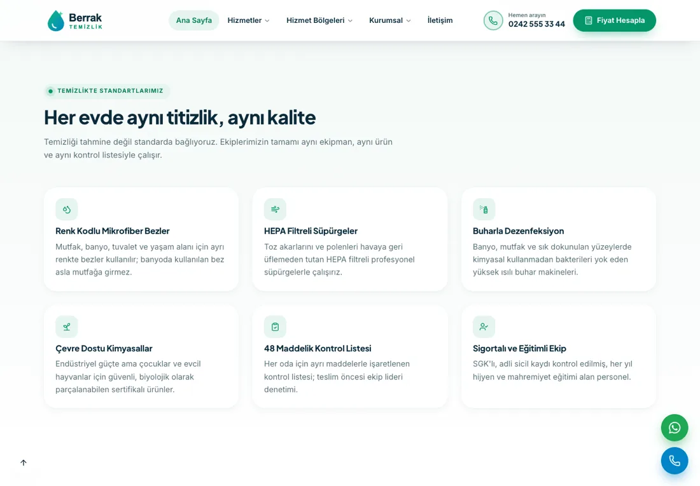Click the heading Her evde aynı titizlik
The width and height of the screenshot is (700, 486).
pyautogui.click(x=180, y=118)
